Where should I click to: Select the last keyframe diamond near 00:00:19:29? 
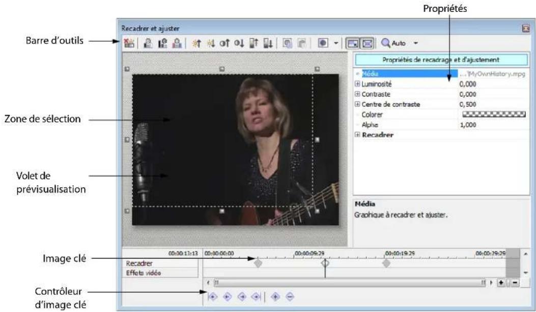tap(386, 263)
